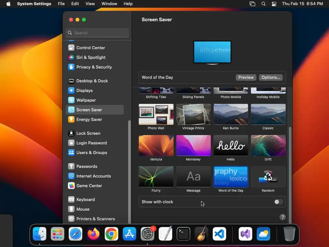Open the System Settings app menu

coord(34,4)
